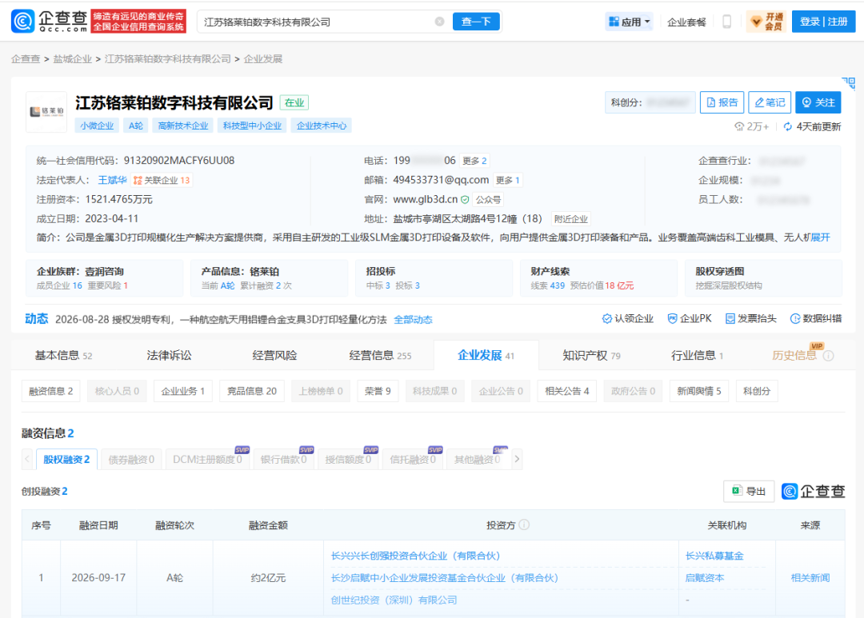Select the 荣誉 9 filter
The width and height of the screenshot is (864, 618).
tap(378, 391)
